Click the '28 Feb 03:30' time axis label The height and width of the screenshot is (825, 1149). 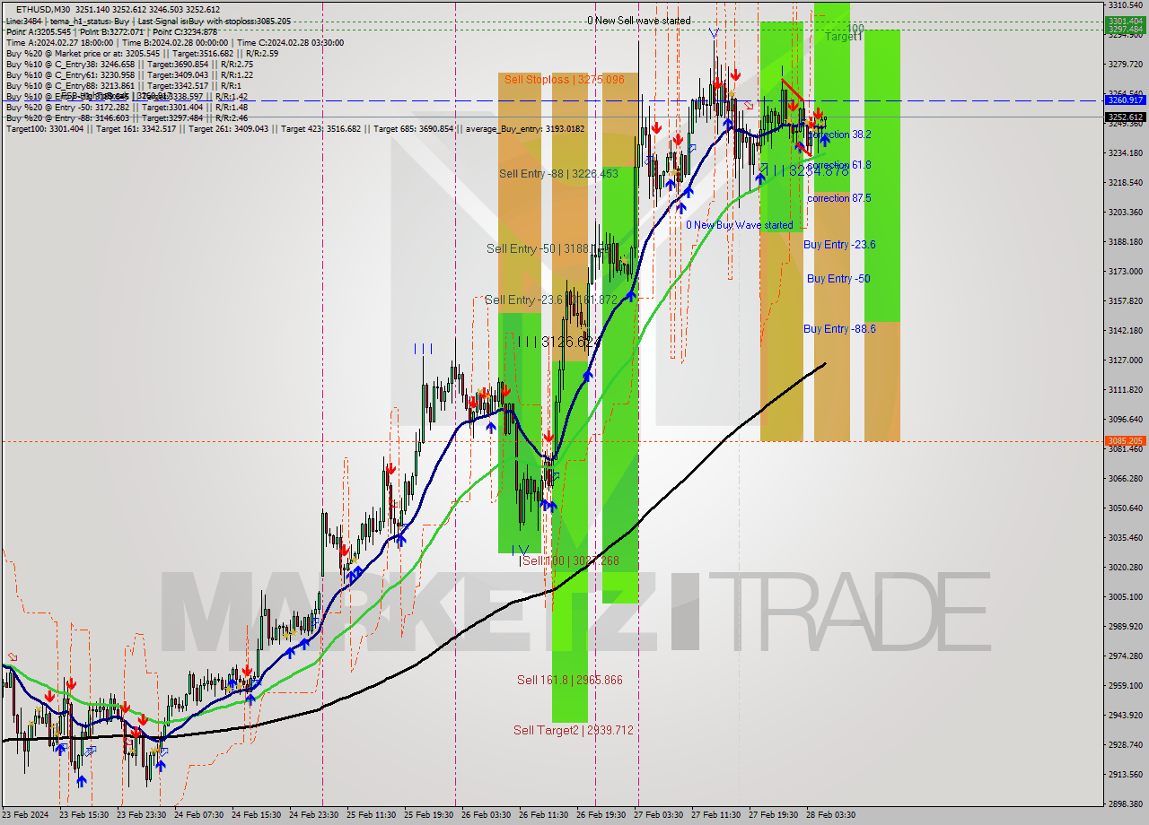[830, 815]
